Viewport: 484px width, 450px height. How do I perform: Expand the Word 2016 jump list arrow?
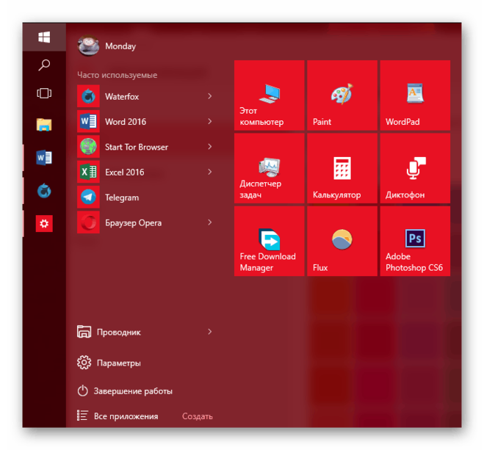tap(209, 122)
